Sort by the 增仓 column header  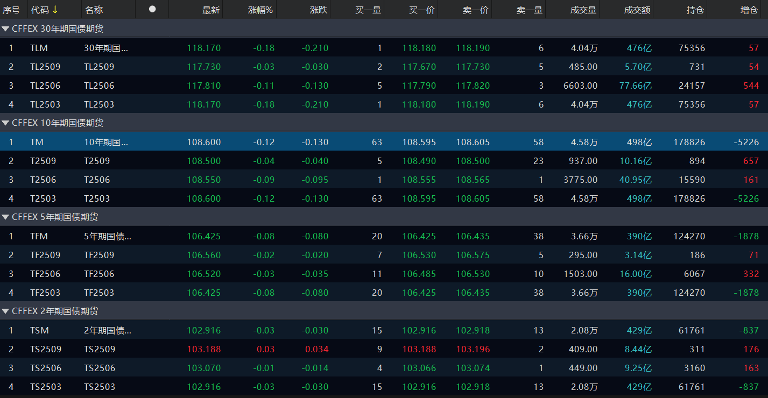tap(749, 10)
